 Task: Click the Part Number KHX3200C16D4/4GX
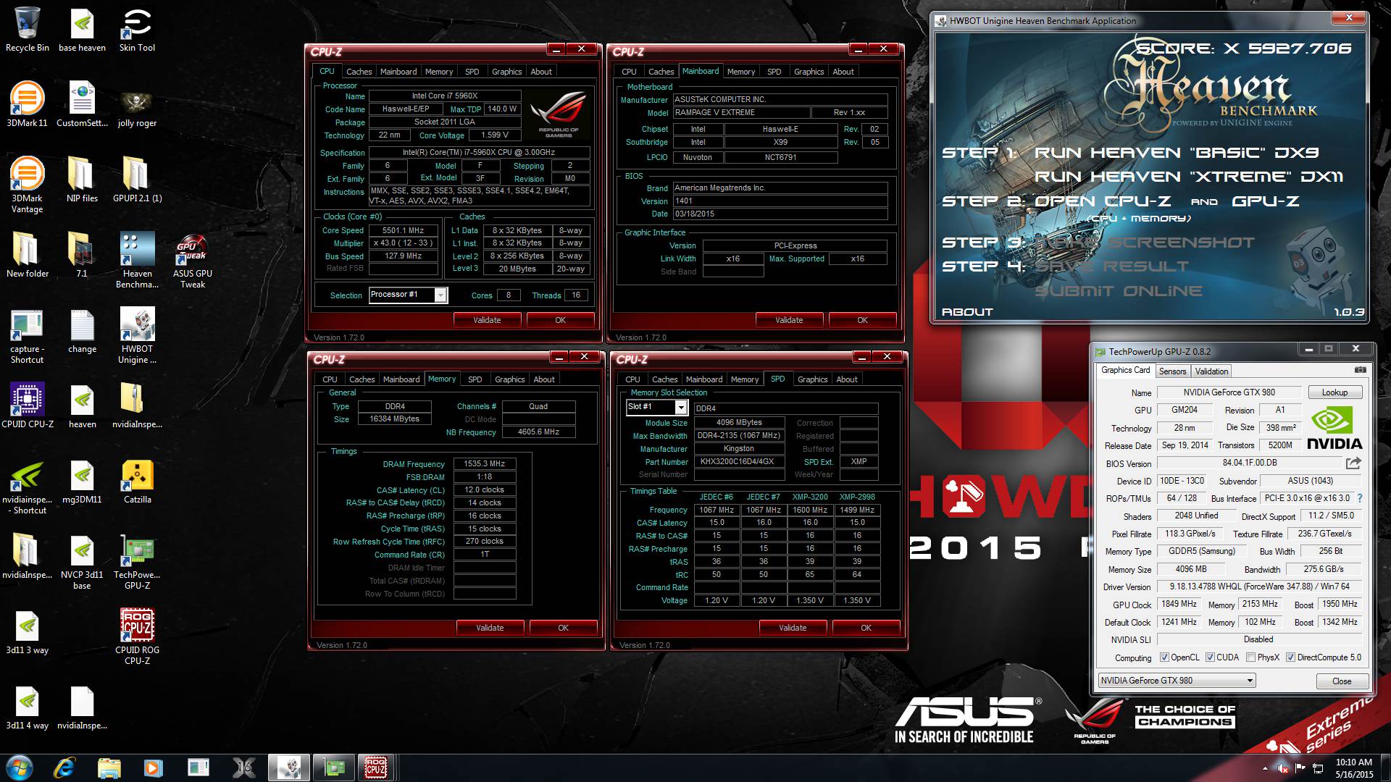coord(739,462)
